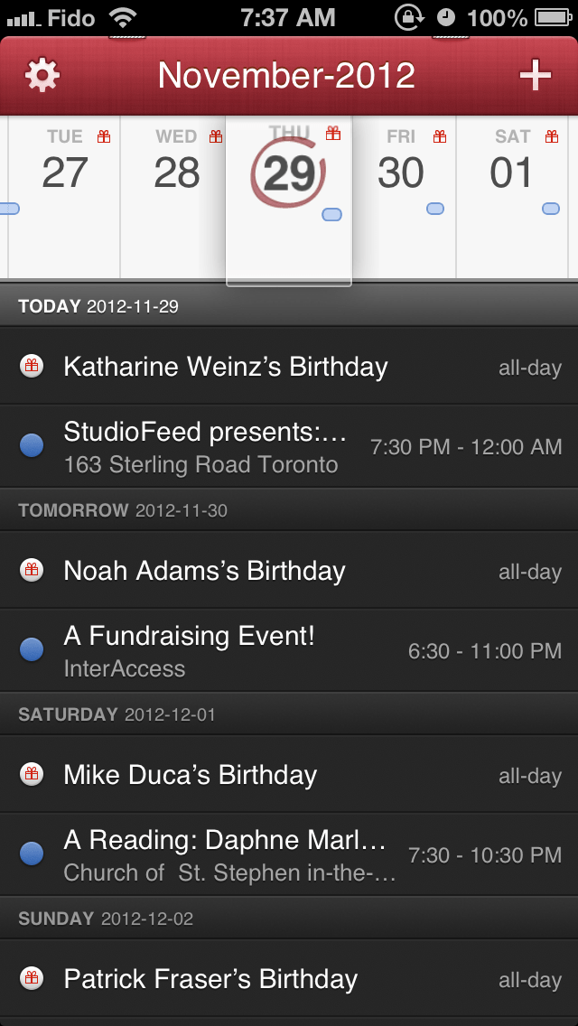This screenshot has height=1026, width=578.
Task: Select Wednesday 28 in the week strip
Action: click(176, 172)
